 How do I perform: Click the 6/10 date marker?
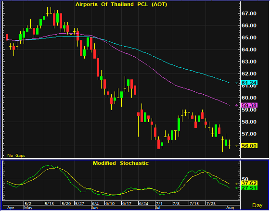(x=110, y=204)
